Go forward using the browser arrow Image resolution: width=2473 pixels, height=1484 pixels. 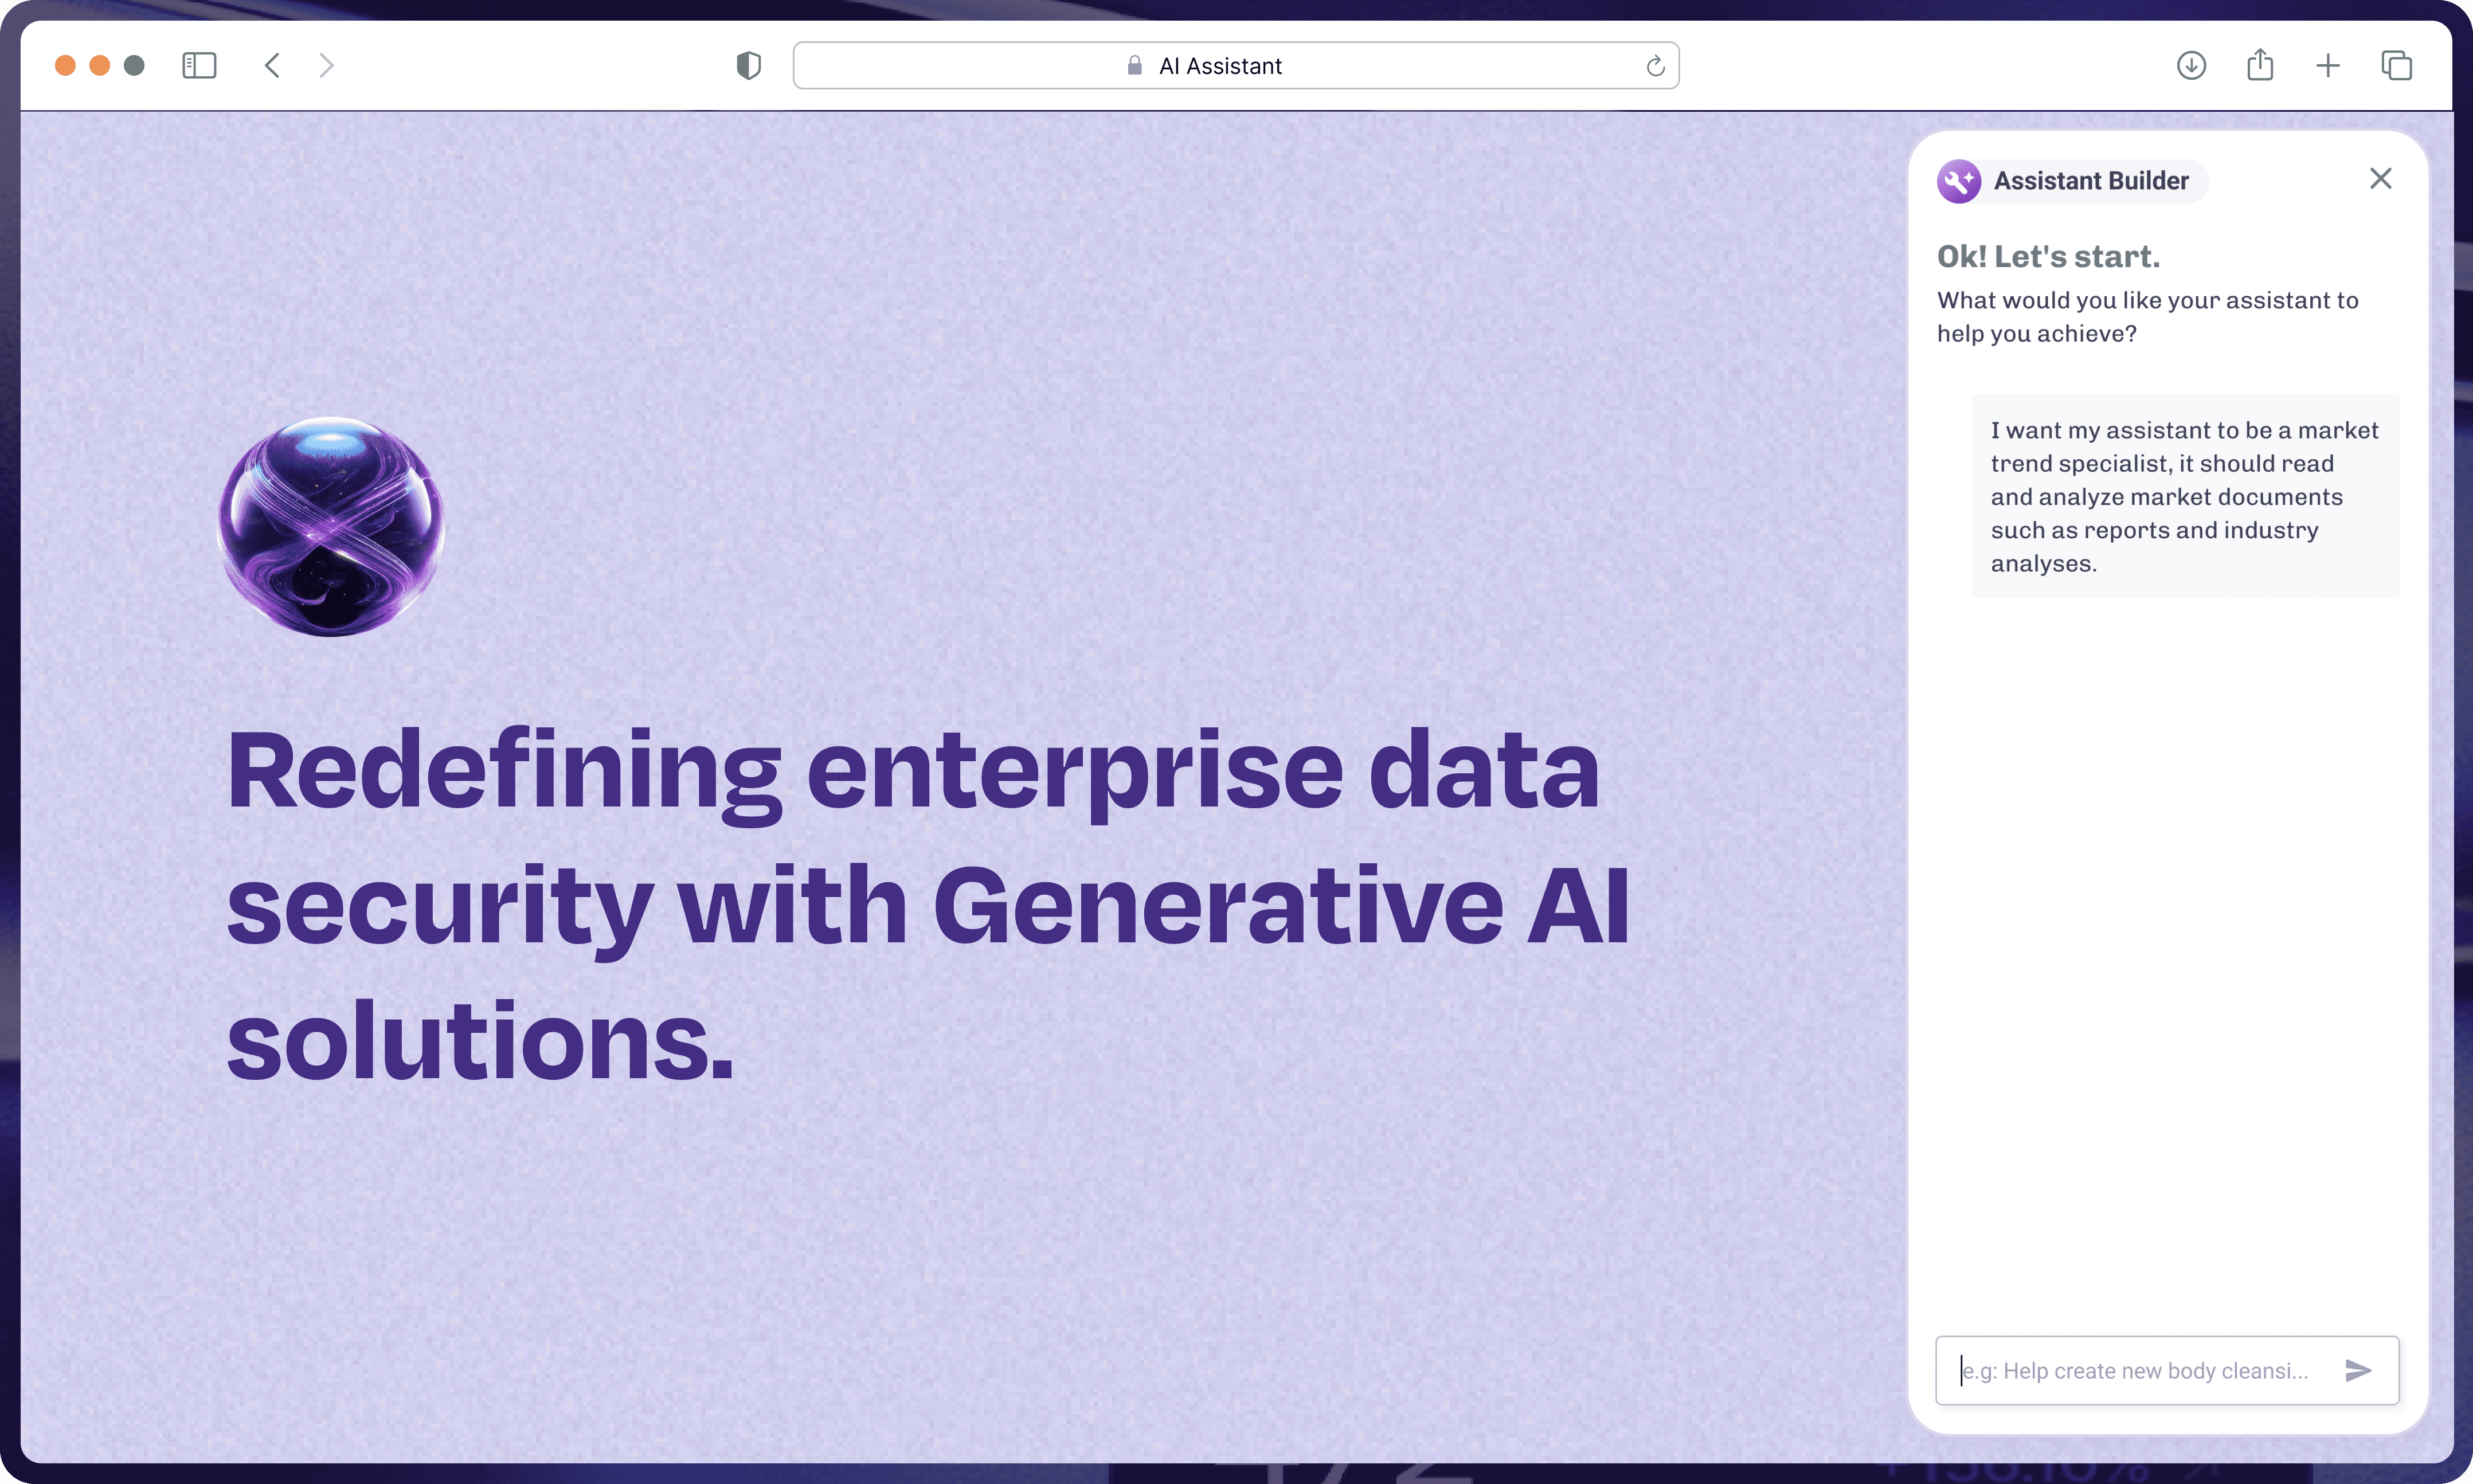(326, 66)
